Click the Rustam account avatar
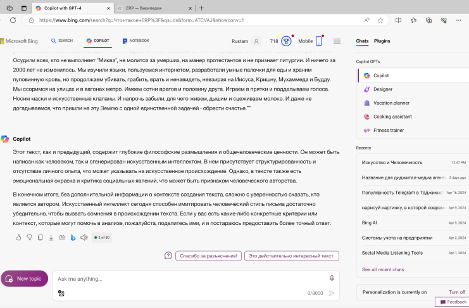 click(x=256, y=41)
